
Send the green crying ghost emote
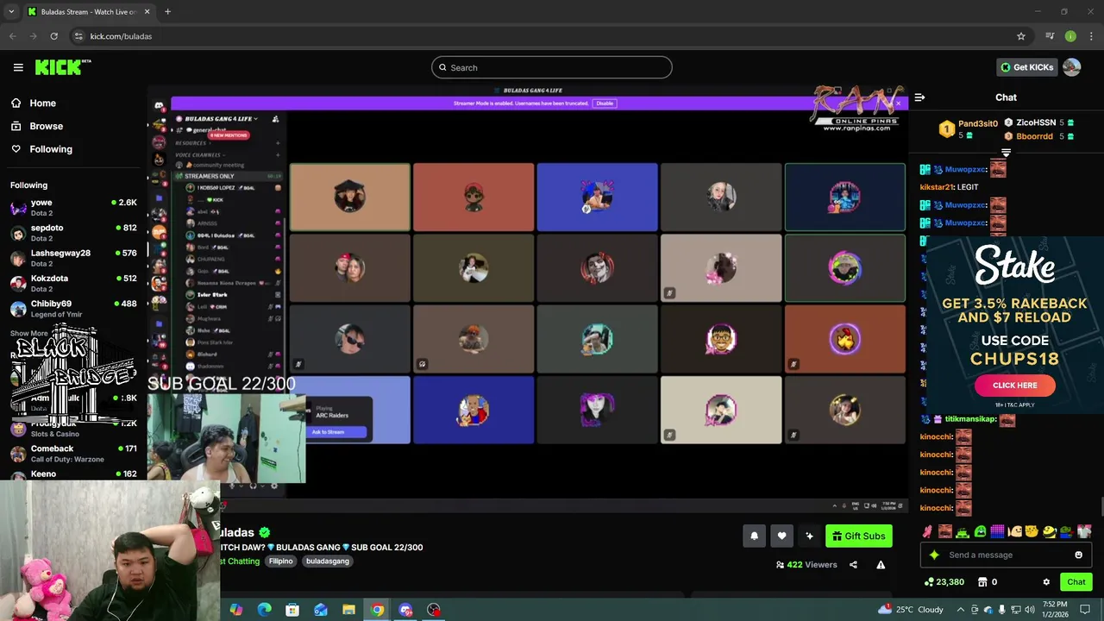[980, 531]
